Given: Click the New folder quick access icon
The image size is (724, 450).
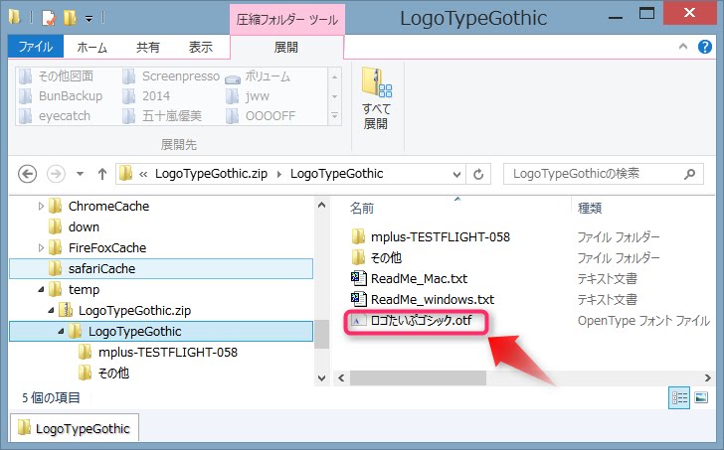Looking at the screenshot, I should click(x=70, y=18).
